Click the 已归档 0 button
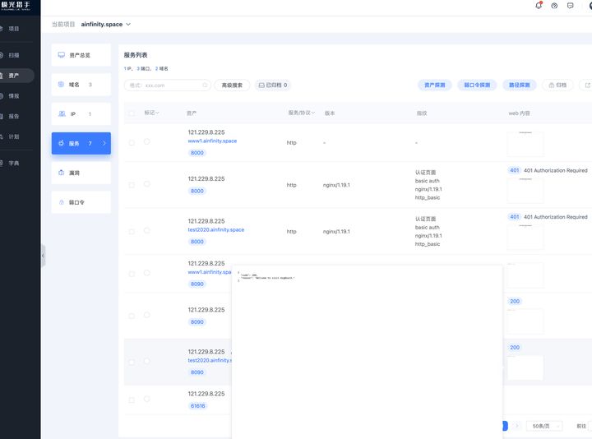This screenshot has width=592, height=439. pos(273,85)
